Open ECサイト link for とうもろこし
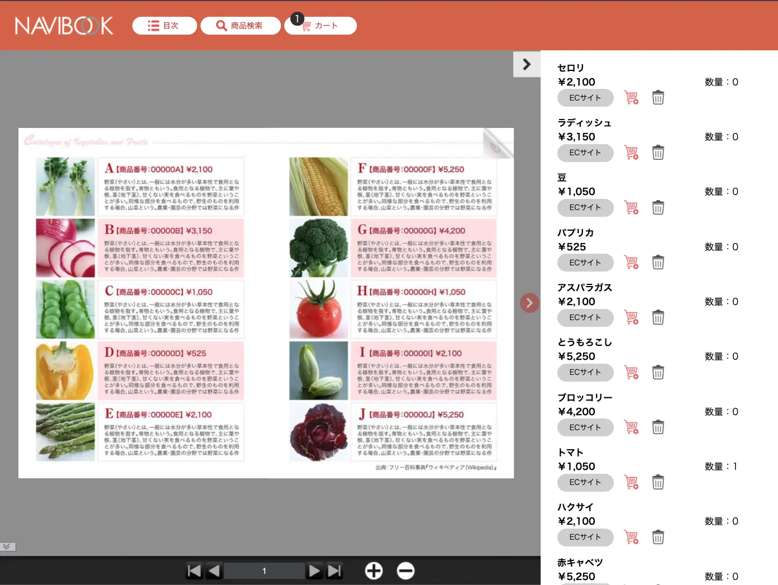778x585 pixels. pos(585,372)
